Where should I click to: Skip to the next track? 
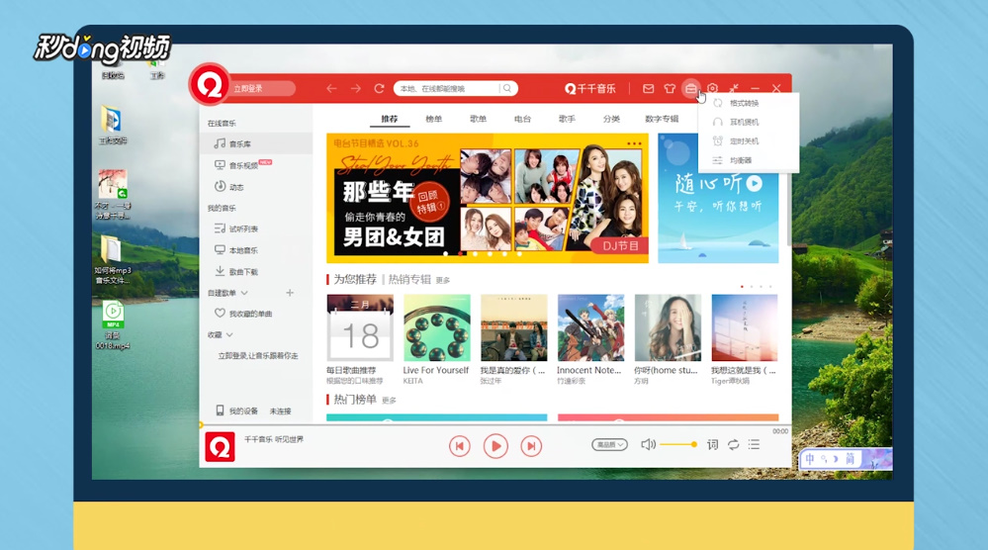531,446
